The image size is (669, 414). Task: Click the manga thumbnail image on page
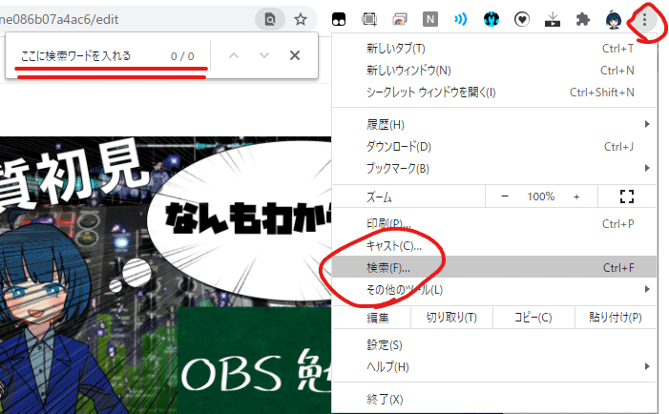click(x=165, y=275)
